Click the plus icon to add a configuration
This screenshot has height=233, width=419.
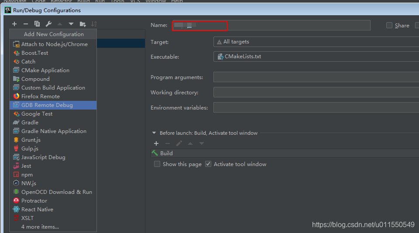(14, 24)
